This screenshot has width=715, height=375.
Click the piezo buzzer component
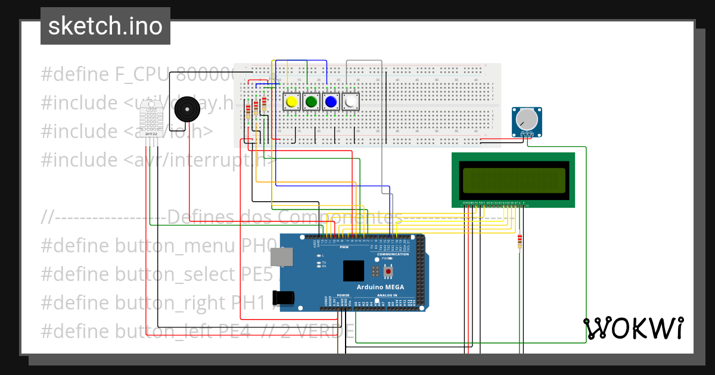coord(186,109)
